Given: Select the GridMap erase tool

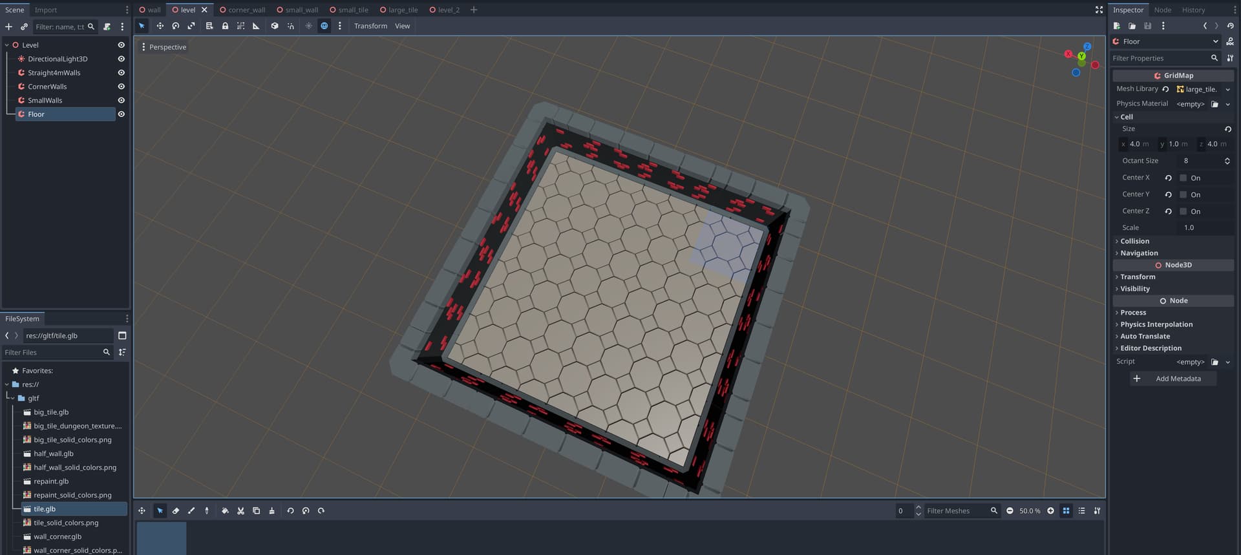Looking at the screenshot, I should [x=175, y=510].
